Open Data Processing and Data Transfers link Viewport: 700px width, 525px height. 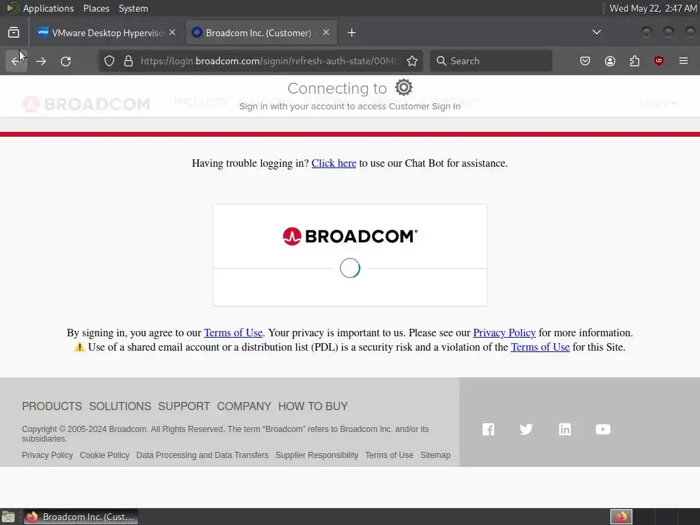202,455
